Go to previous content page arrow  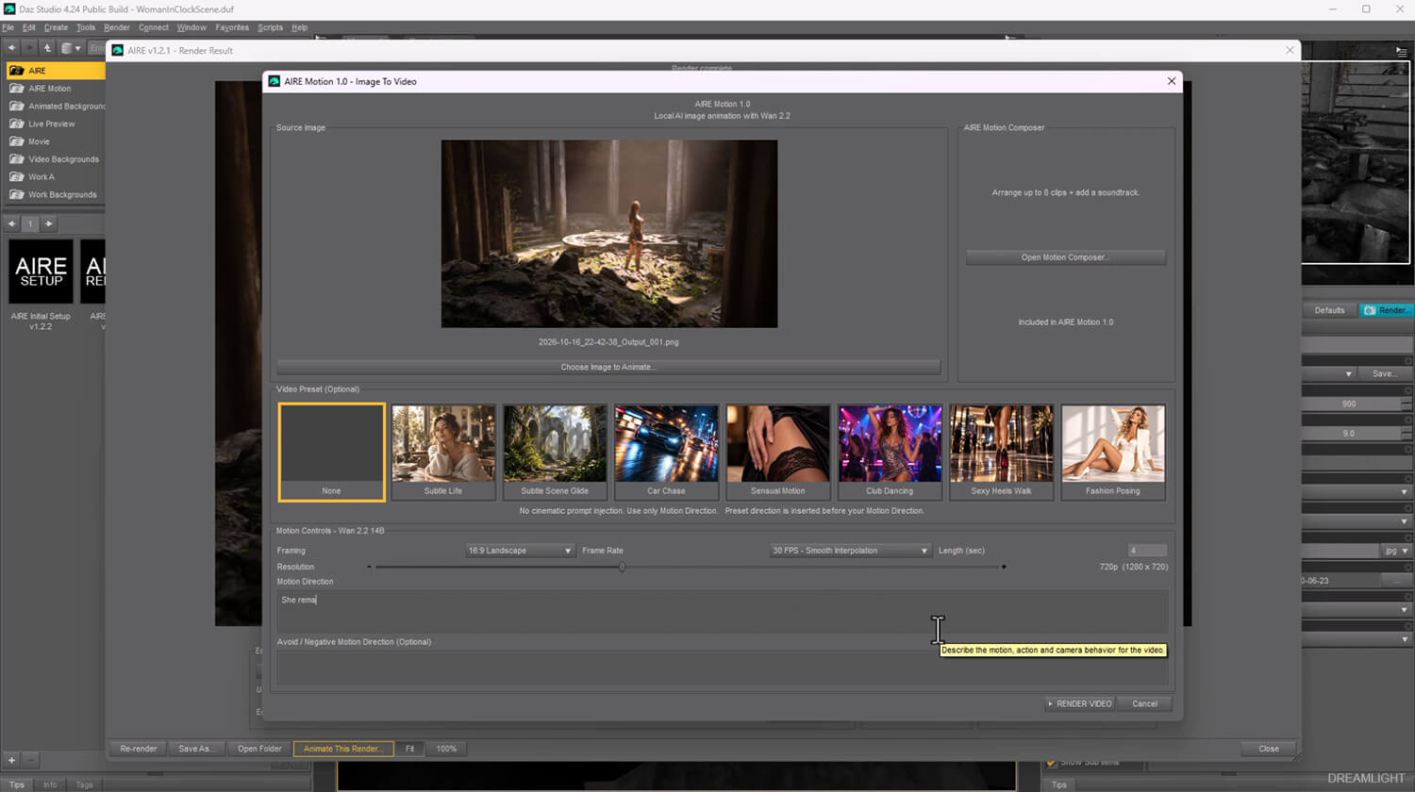[11, 223]
